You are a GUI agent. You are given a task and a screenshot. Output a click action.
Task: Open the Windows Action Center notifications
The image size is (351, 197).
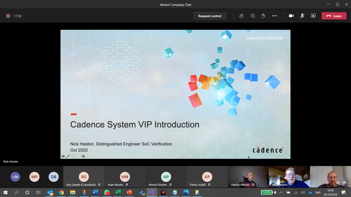[344, 193]
